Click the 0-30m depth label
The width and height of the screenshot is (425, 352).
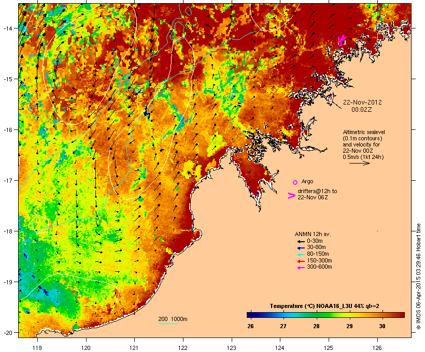click(x=315, y=241)
